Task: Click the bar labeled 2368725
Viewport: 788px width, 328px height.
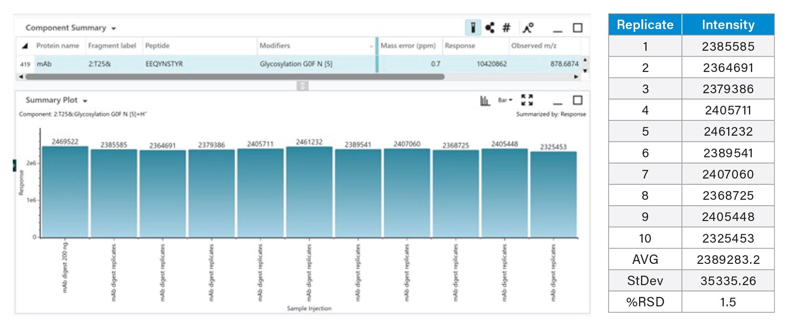Action: 456,194
